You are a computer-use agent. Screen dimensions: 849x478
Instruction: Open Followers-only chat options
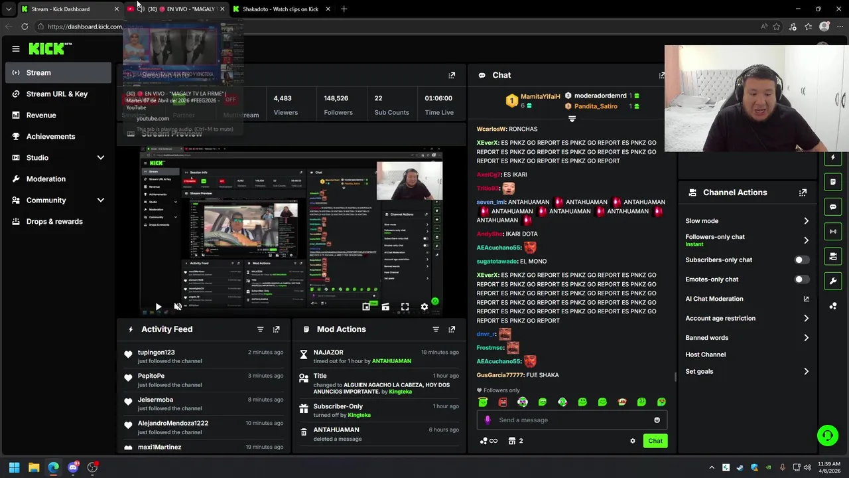747,240
